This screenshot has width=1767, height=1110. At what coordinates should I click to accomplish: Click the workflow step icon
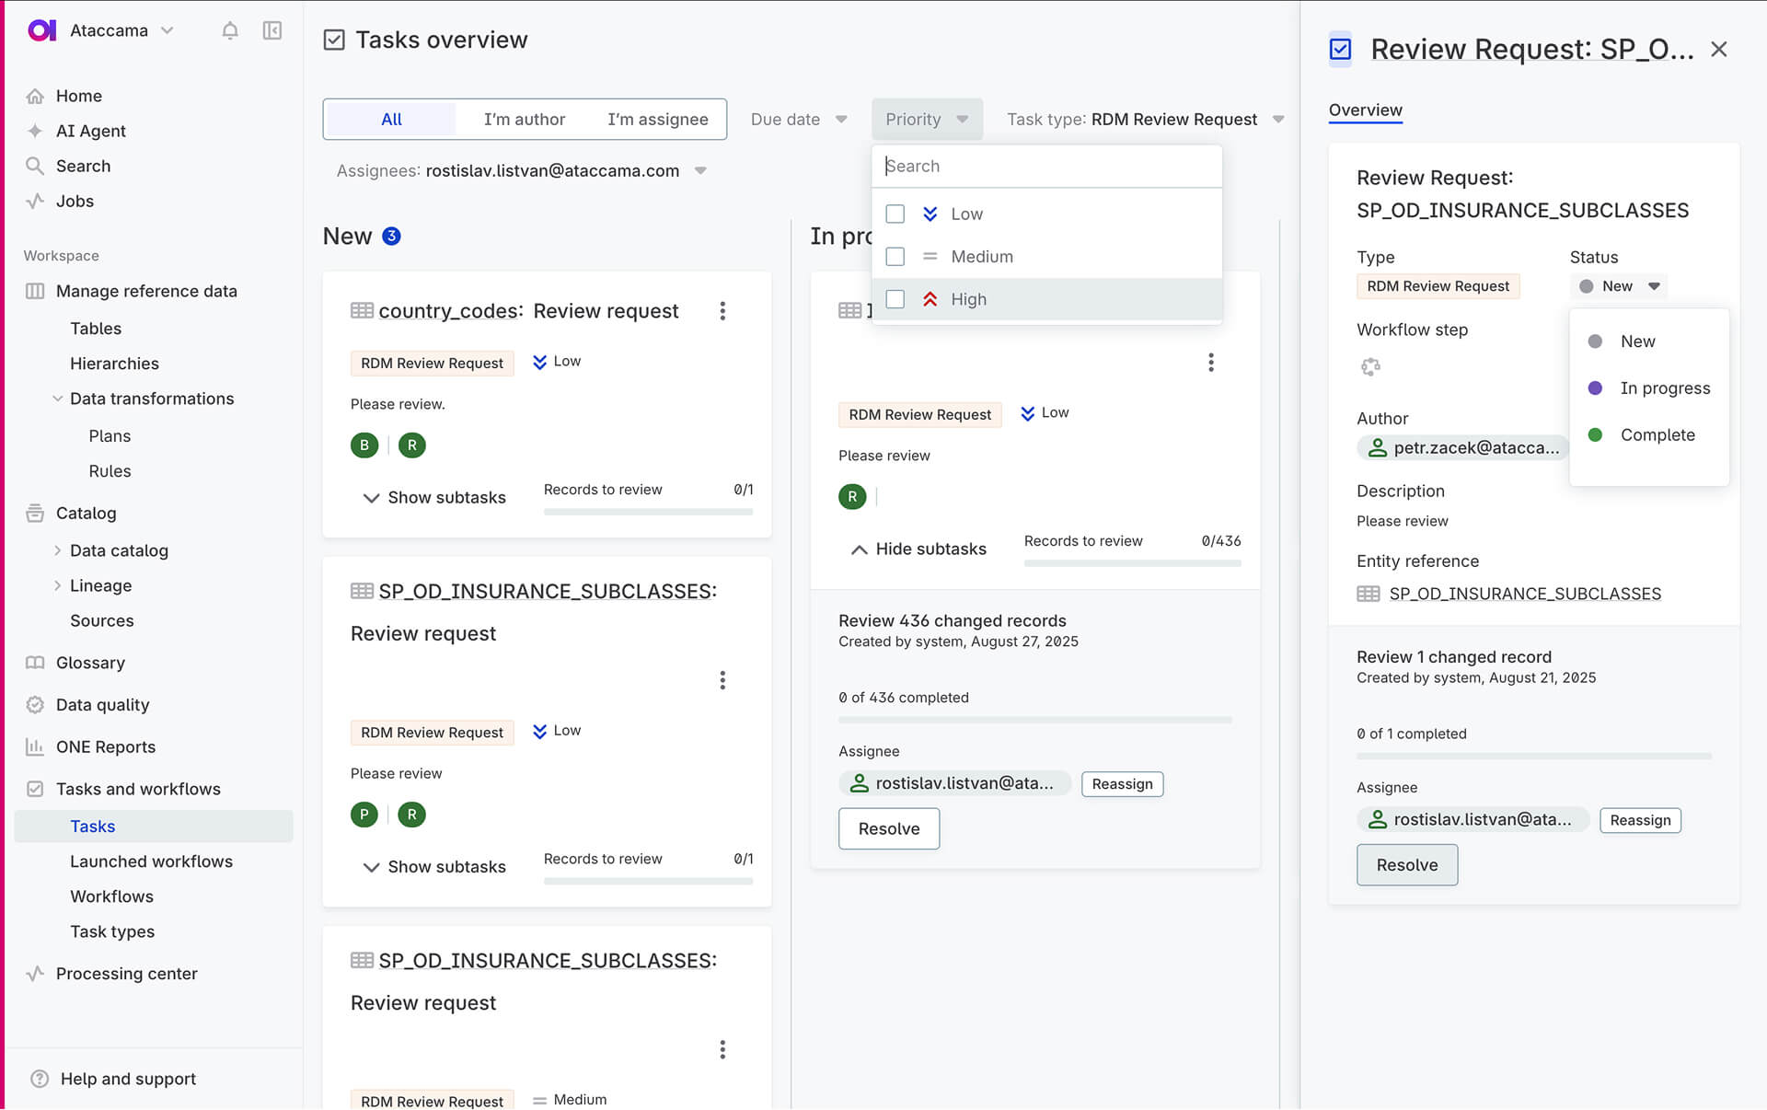tap(1370, 367)
